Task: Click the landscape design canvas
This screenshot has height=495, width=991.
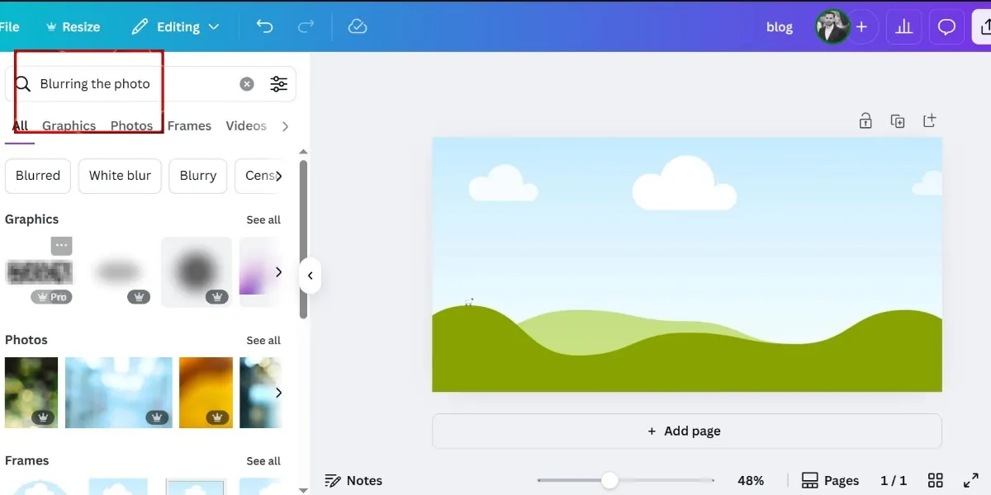Action: coord(687,265)
